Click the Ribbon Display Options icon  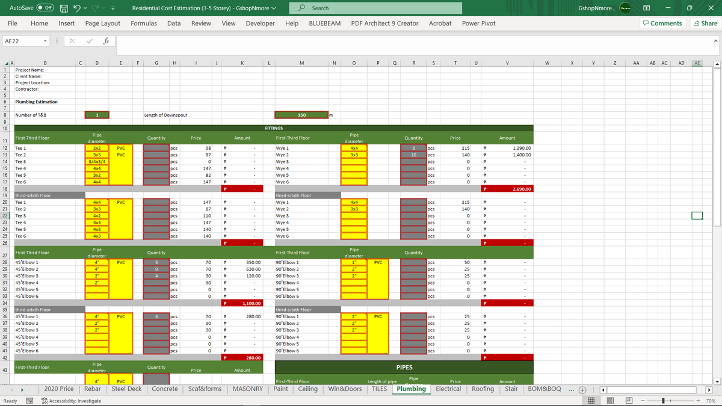coord(647,8)
